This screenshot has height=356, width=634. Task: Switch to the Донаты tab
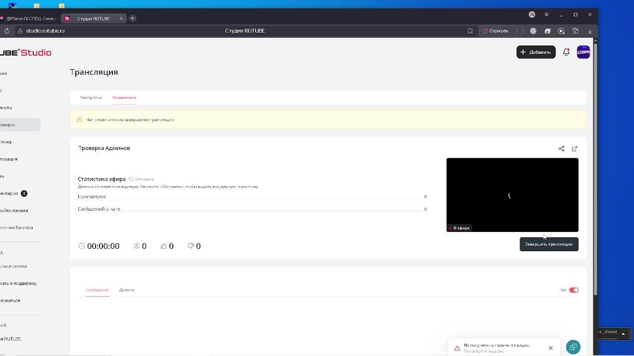tap(127, 290)
